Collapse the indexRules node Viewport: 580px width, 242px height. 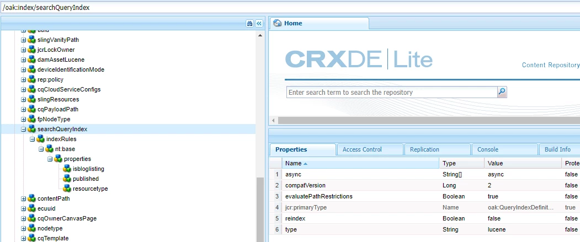pos(32,139)
